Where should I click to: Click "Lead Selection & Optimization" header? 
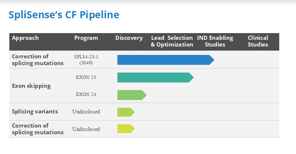172,41
